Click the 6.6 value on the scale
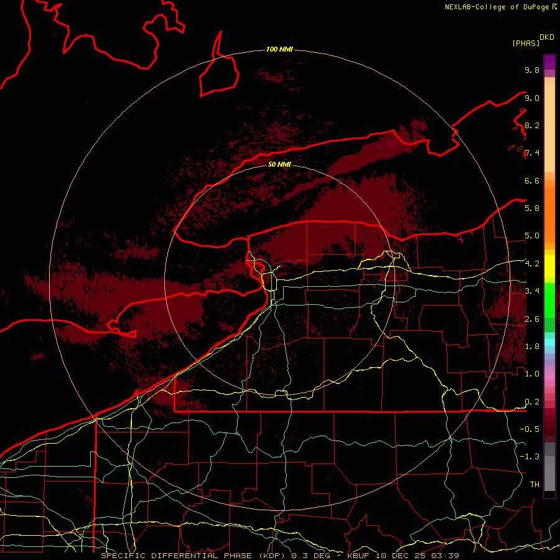This screenshot has height=560, width=560. coord(532,180)
